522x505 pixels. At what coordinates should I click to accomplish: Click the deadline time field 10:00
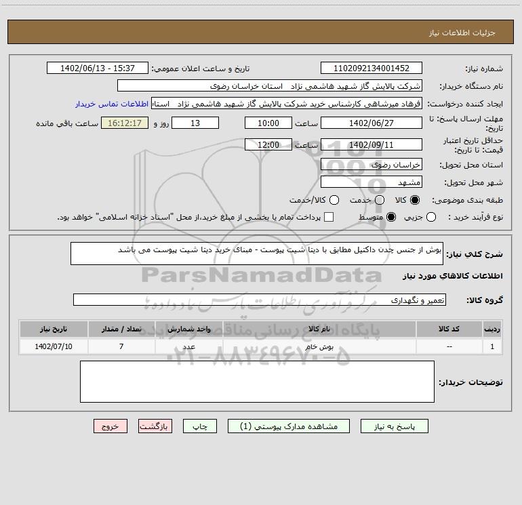tap(268, 123)
